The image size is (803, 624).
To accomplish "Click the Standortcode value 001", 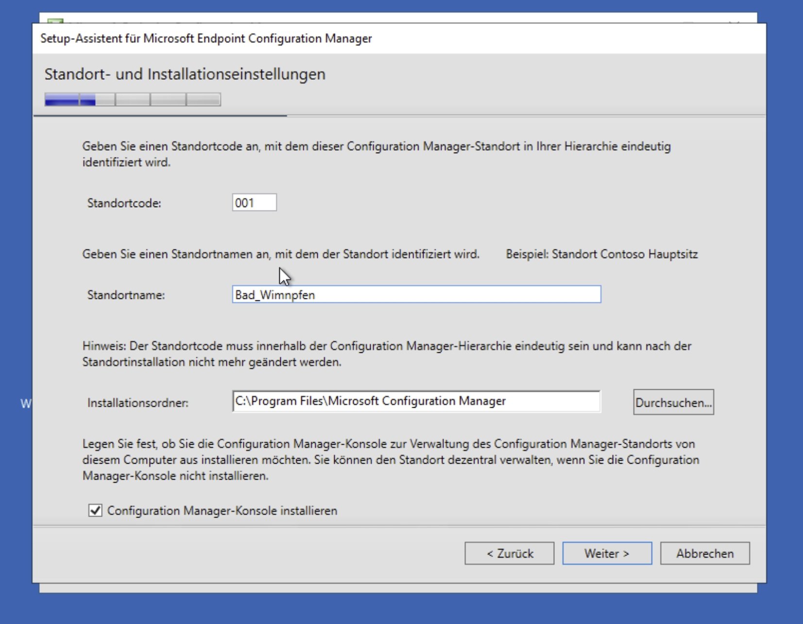I will point(244,202).
